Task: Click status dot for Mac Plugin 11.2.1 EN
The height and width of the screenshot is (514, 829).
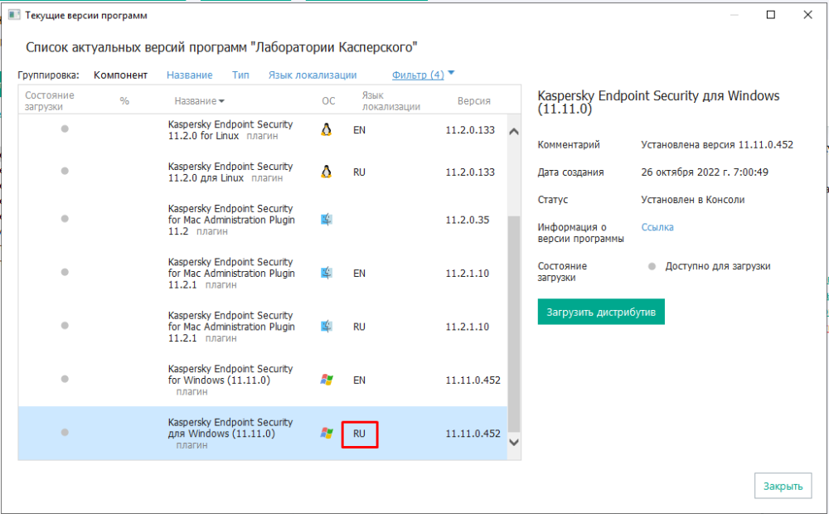Action: (65, 272)
